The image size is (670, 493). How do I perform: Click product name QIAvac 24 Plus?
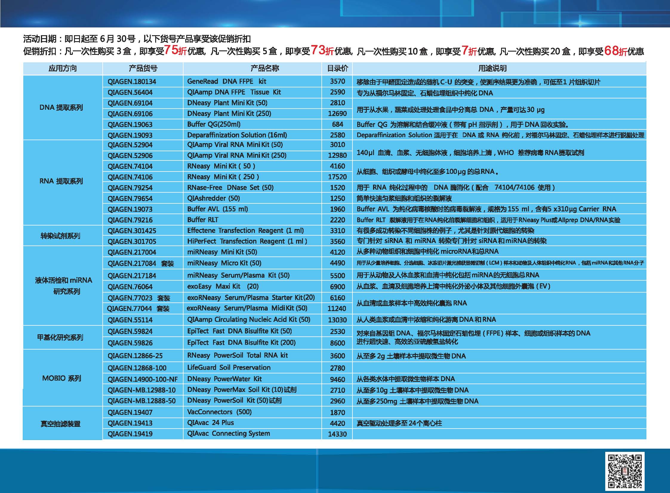point(210,423)
